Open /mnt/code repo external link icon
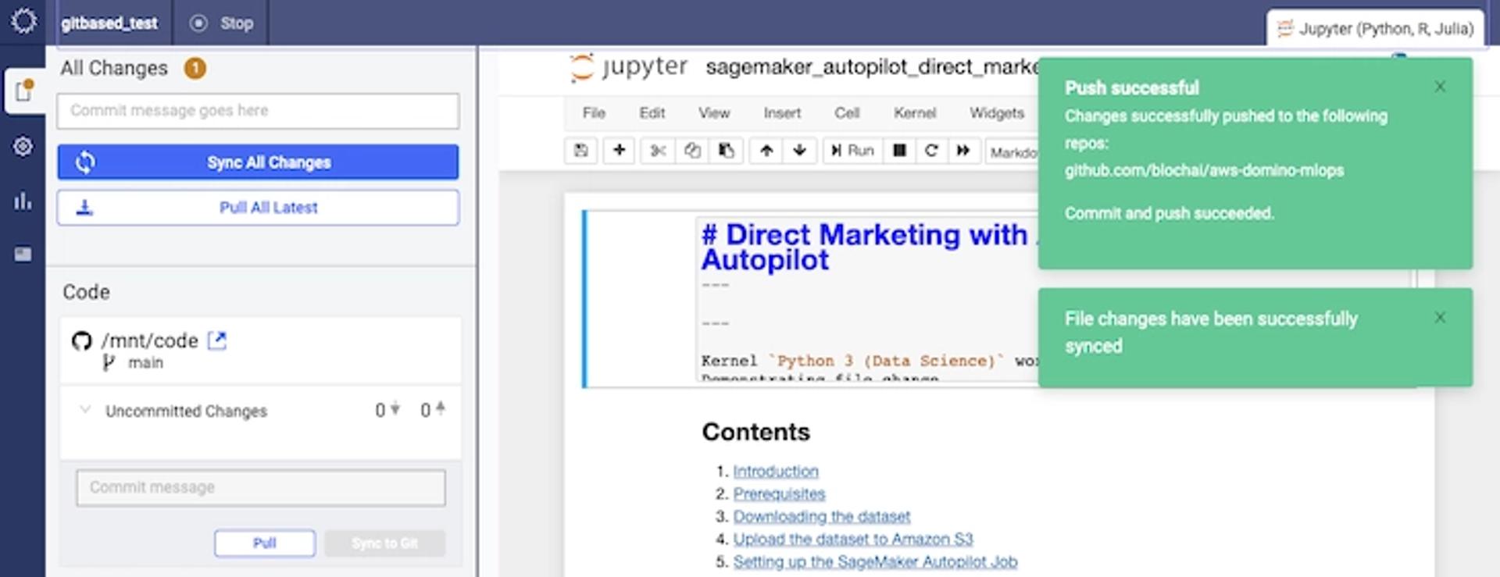The width and height of the screenshot is (1500, 577). click(216, 340)
